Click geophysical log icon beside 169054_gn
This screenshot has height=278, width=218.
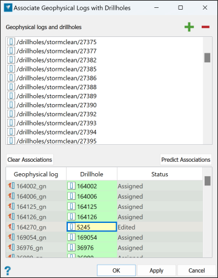[x=12, y=237]
